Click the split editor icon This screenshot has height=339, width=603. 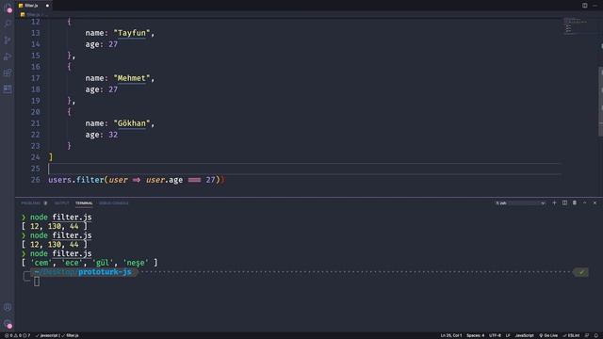[x=584, y=6]
